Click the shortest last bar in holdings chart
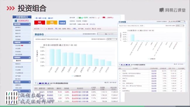The height and width of the screenshot is (107, 190). pyautogui.click(x=109, y=64)
